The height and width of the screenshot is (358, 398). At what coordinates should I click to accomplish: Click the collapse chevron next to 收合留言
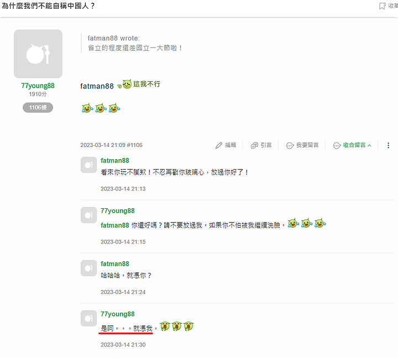point(370,145)
